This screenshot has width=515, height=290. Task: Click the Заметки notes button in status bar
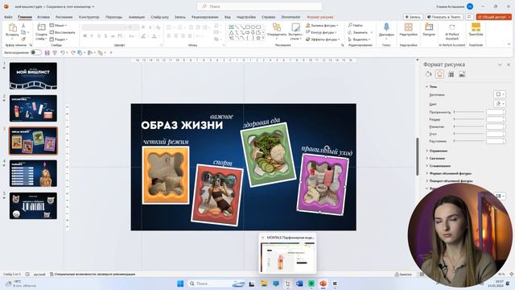(403, 274)
